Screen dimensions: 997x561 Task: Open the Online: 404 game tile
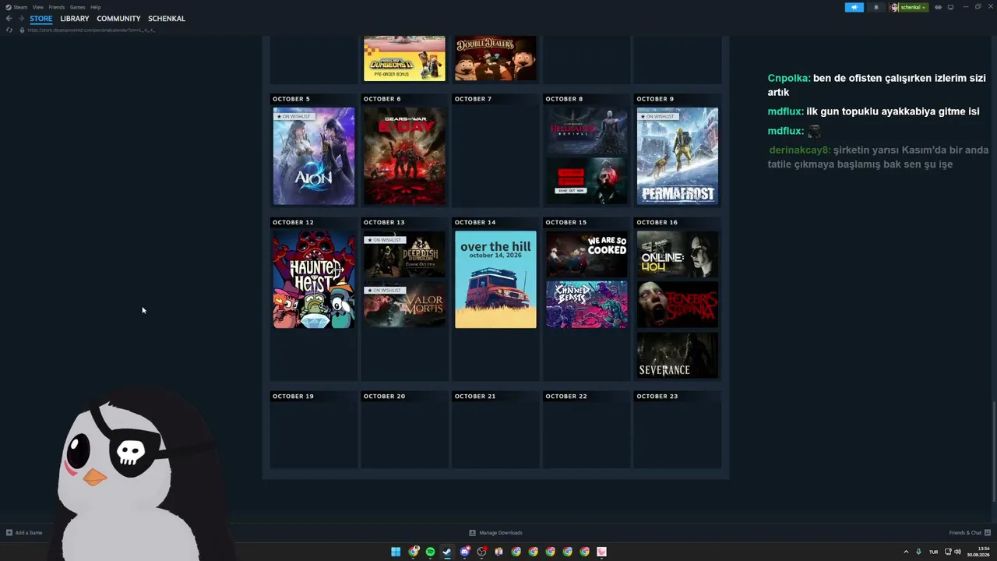coord(678,255)
